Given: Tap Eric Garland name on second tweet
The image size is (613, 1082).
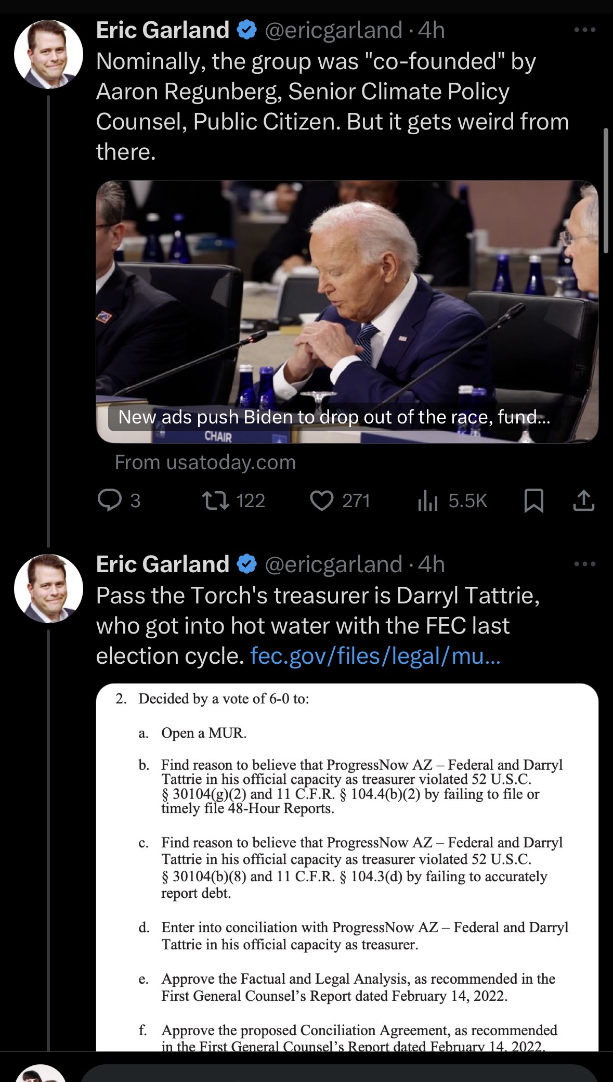Looking at the screenshot, I should tap(162, 564).
